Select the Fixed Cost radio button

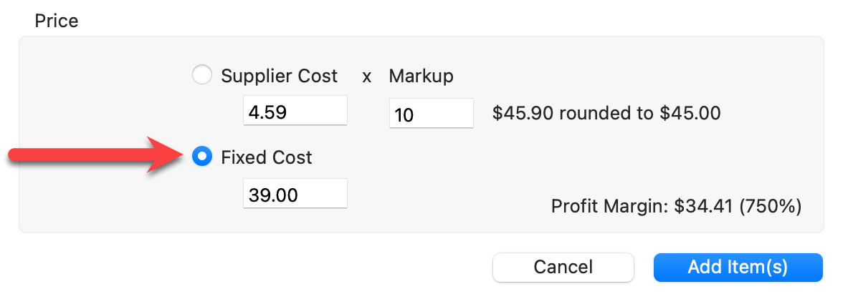(x=203, y=157)
